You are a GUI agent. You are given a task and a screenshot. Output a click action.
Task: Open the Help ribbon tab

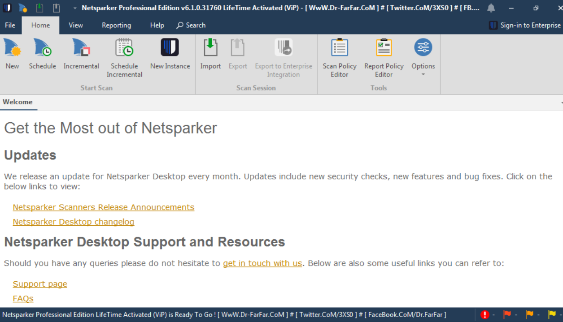157,25
